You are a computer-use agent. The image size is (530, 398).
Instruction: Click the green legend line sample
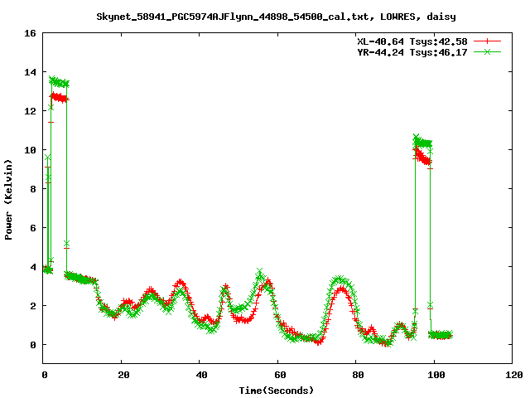[487, 51]
